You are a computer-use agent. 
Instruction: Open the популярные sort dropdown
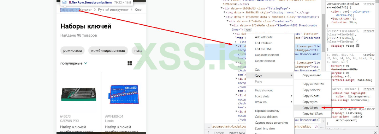(x=74, y=63)
